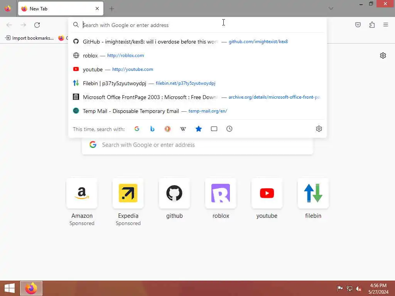Open archive.org/details suggestion URL
This screenshot has height=296, width=395.
click(274, 97)
